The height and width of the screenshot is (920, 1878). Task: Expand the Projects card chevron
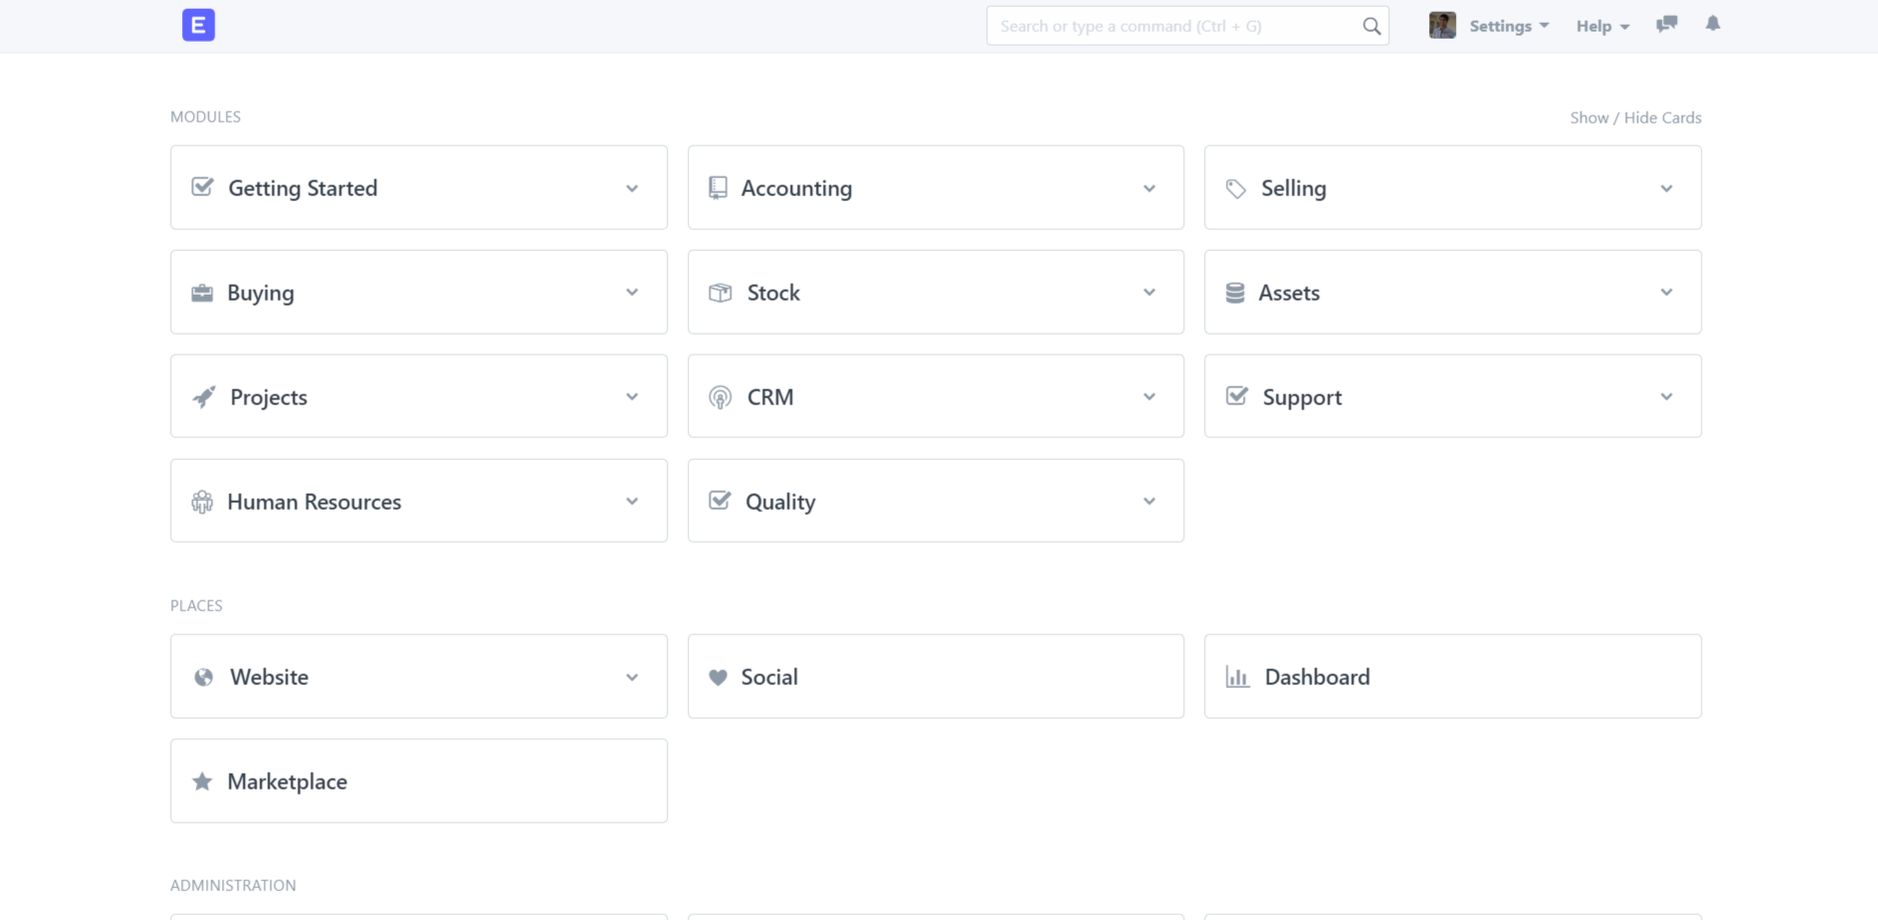[x=632, y=397]
